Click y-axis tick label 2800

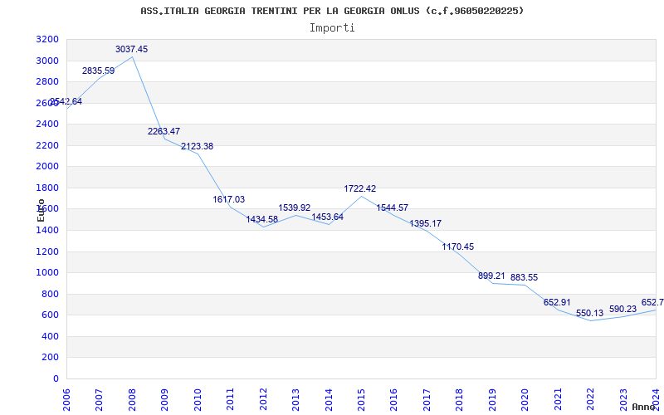click(x=47, y=81)
